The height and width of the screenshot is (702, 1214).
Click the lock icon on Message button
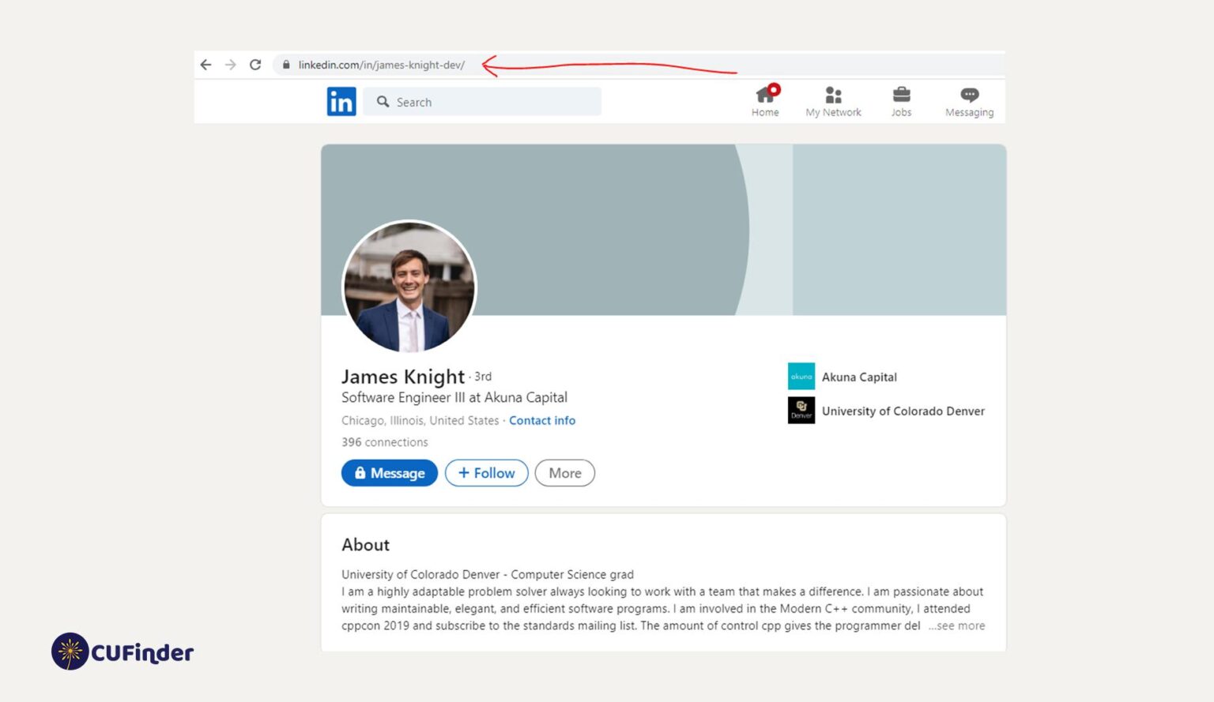point(360,473)
